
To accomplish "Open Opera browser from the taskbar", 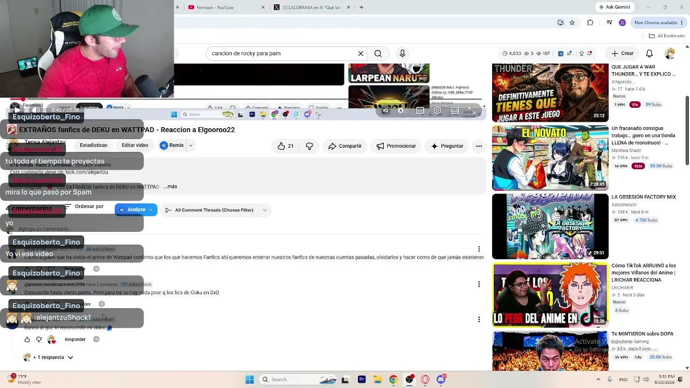I will [425, 379].
